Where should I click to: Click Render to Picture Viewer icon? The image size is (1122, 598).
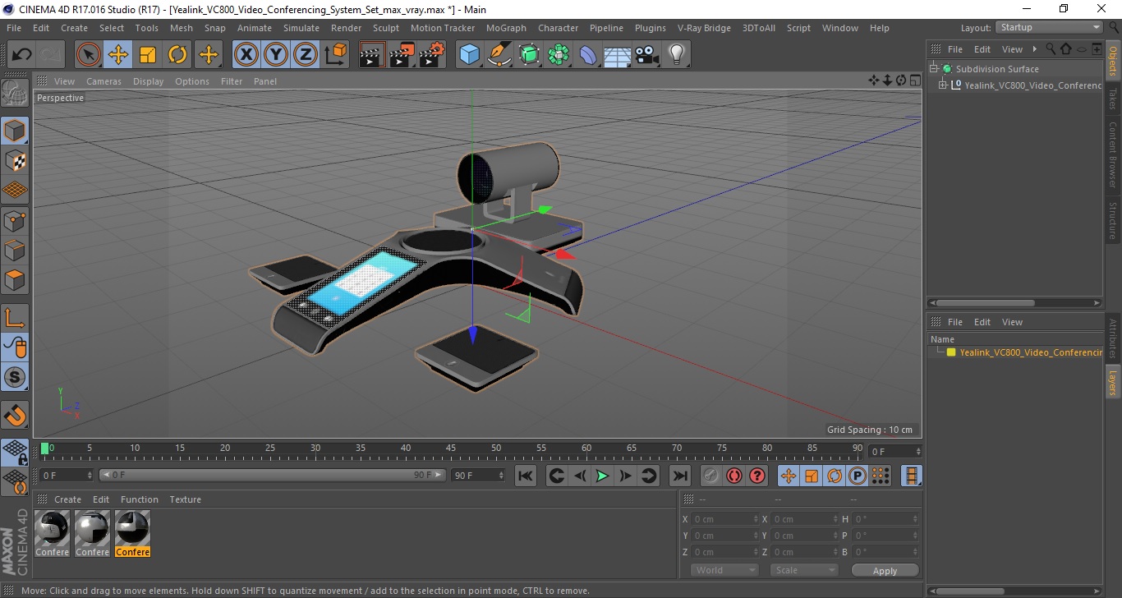coord(402,55)
